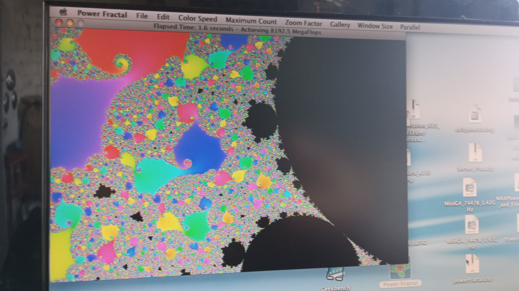Select the Power Fractal desktop icon
Image resolution: width=519 pixels, height=291 pixels.
[x=400, y=272]
